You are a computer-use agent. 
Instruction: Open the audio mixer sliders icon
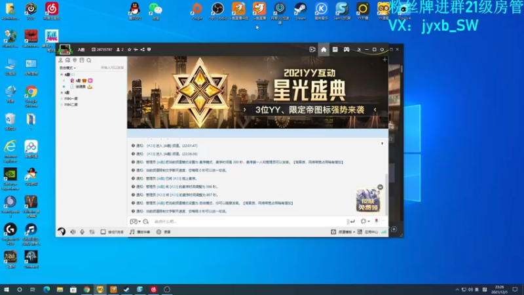point(92,232)
